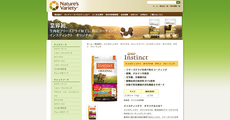The width and height of the screenshot is (230, 120).
Task: Click the 業界初 Instinct Original hero banner
Action: [115, 28]
